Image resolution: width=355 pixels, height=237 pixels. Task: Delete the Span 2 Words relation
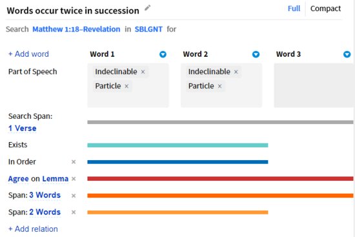[74, 212]
